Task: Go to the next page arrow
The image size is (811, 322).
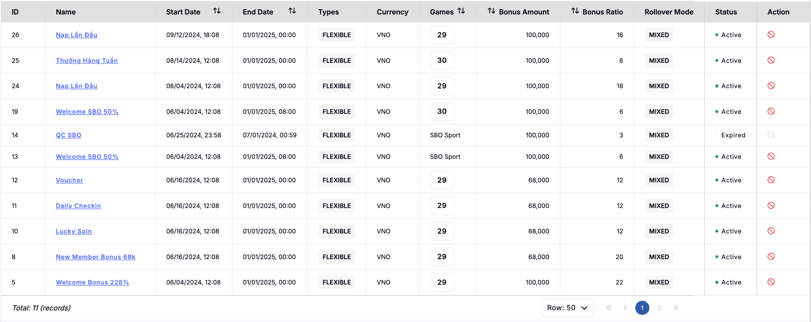Action: pyautogui.click(x=659, y=308)
